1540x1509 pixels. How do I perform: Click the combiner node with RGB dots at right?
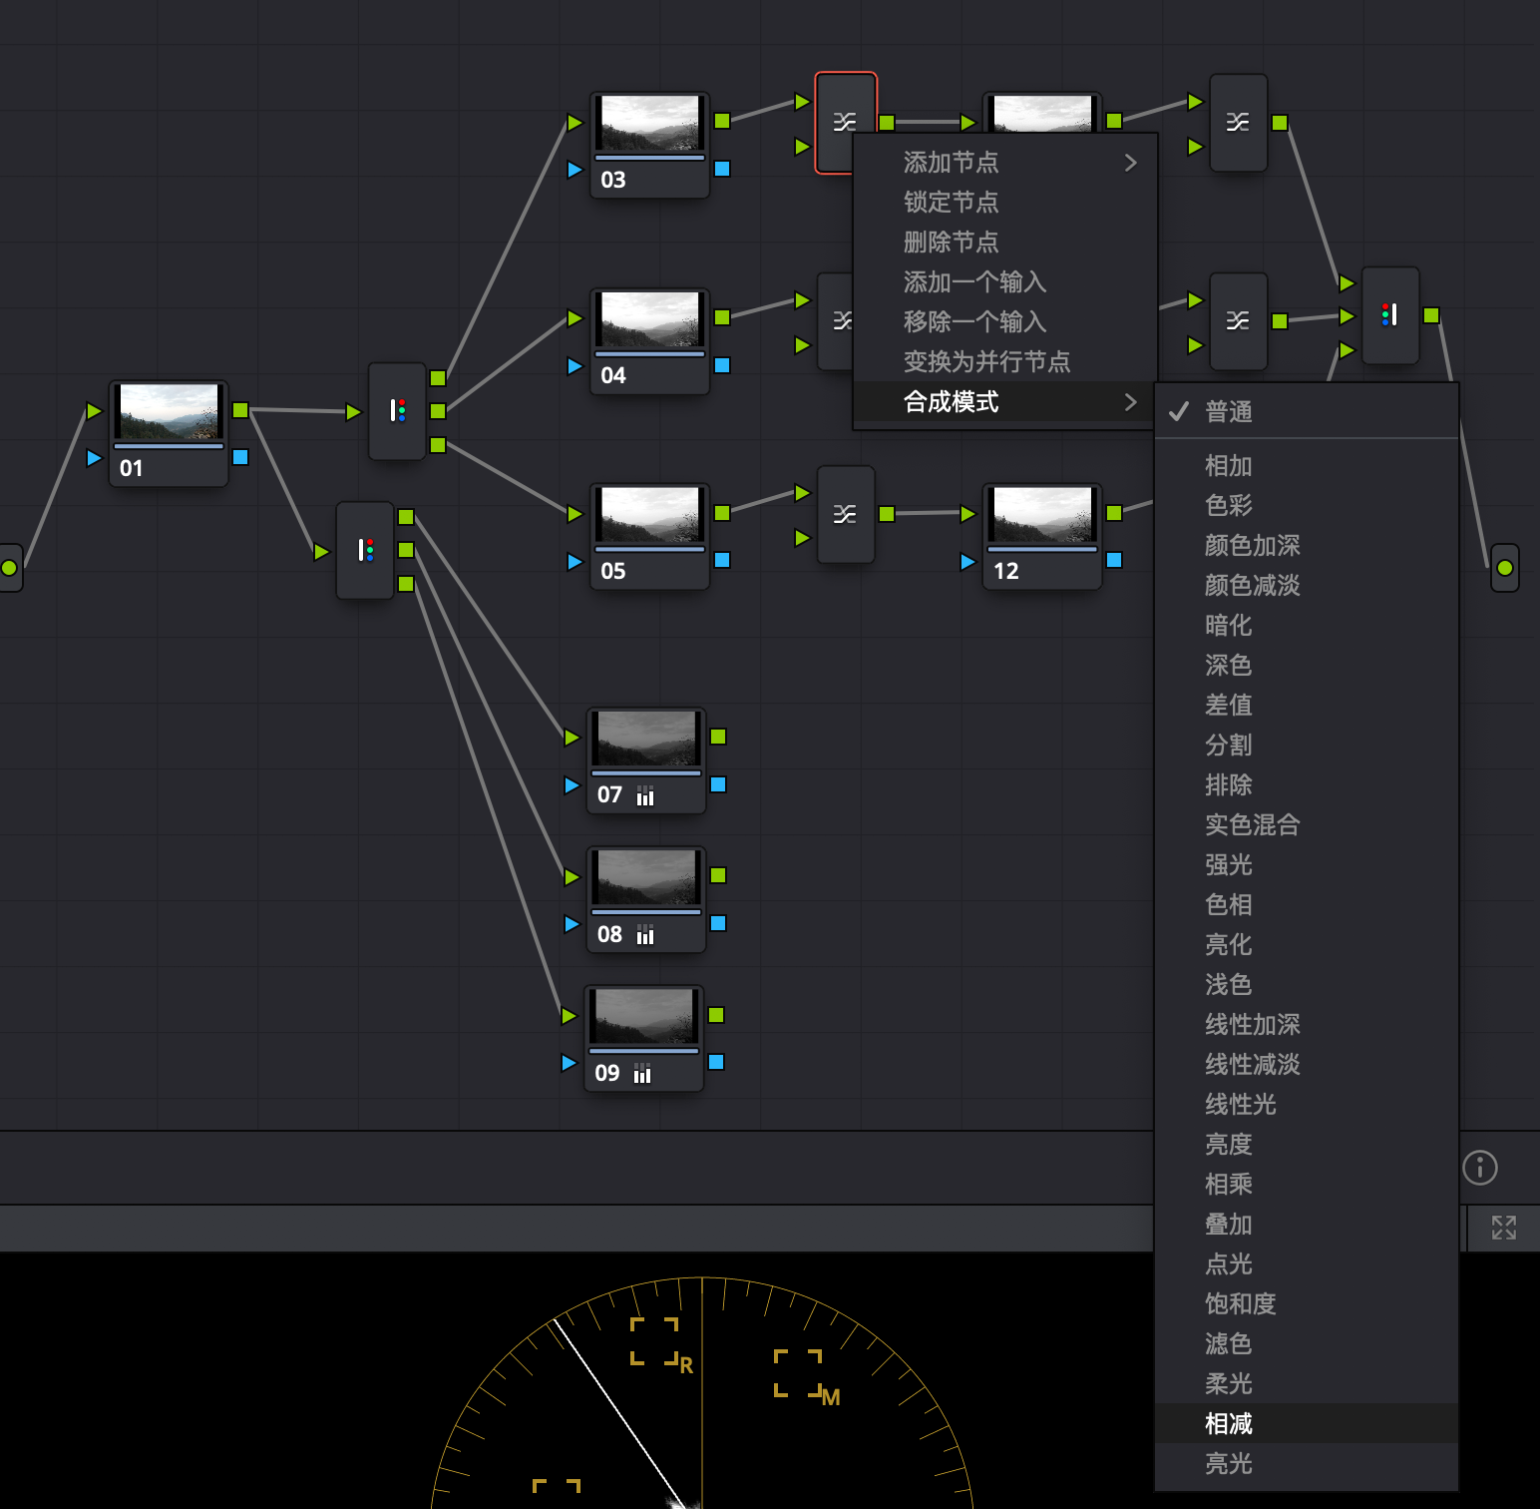coord(1389,315)
